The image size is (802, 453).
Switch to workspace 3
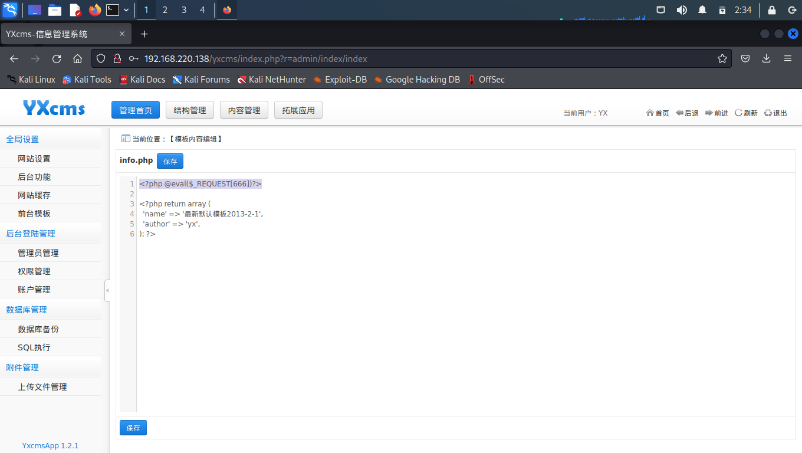point(184,10)
